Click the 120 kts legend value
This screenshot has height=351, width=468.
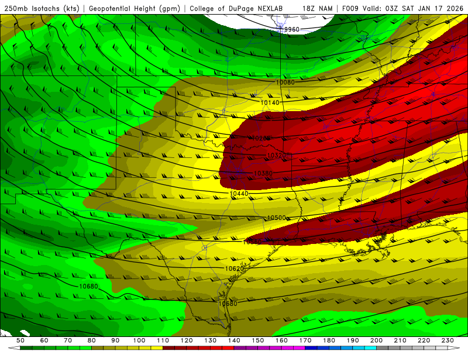tap(187, 340)
